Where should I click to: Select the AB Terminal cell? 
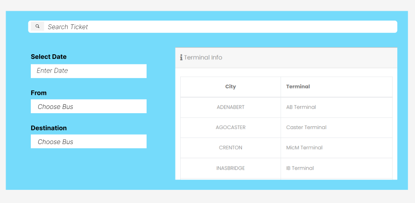[337, 107]
